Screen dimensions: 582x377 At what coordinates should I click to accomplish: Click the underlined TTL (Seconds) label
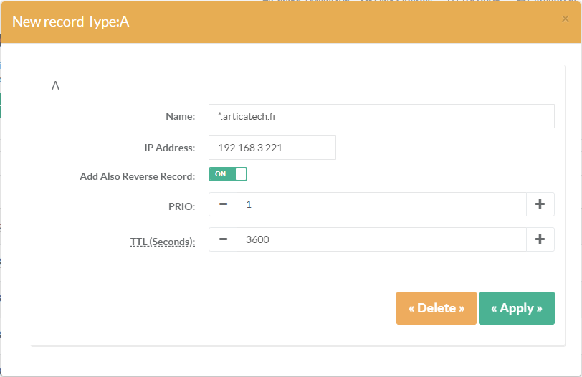(162, 242)
